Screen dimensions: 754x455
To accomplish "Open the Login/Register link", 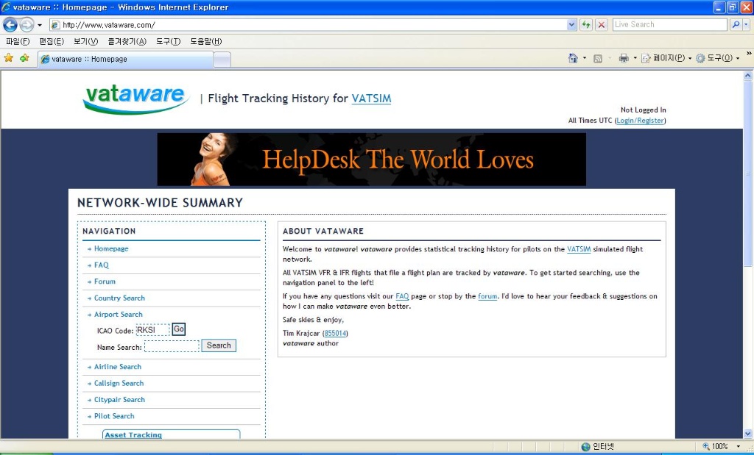I will click(x=640, y=121).
